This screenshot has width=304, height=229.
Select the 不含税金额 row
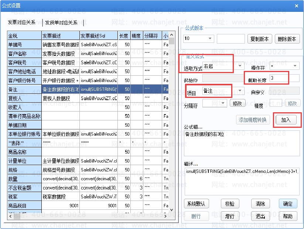24,188
